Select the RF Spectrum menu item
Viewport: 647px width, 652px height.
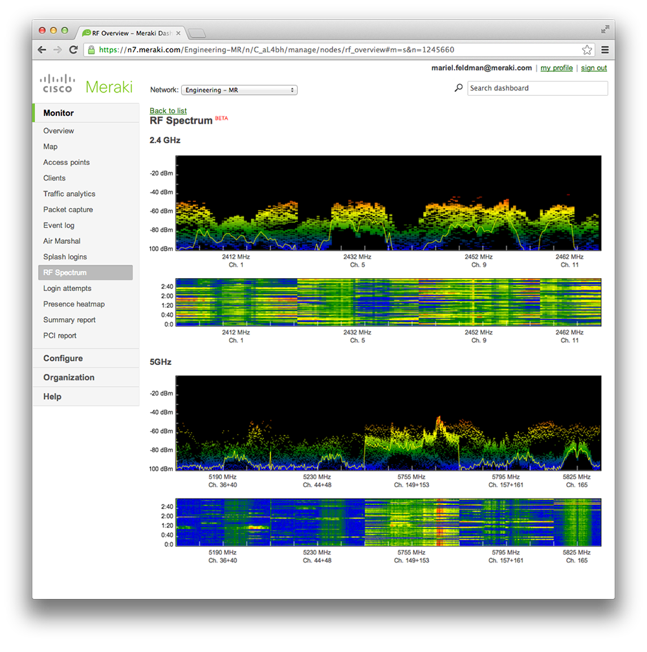[85, 272]
